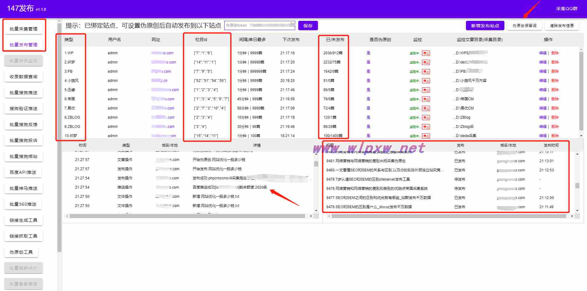The width and height of the screenshot is (587, 291).
Task: Stop monitoring for the 1.WP row
Action: 426,53
